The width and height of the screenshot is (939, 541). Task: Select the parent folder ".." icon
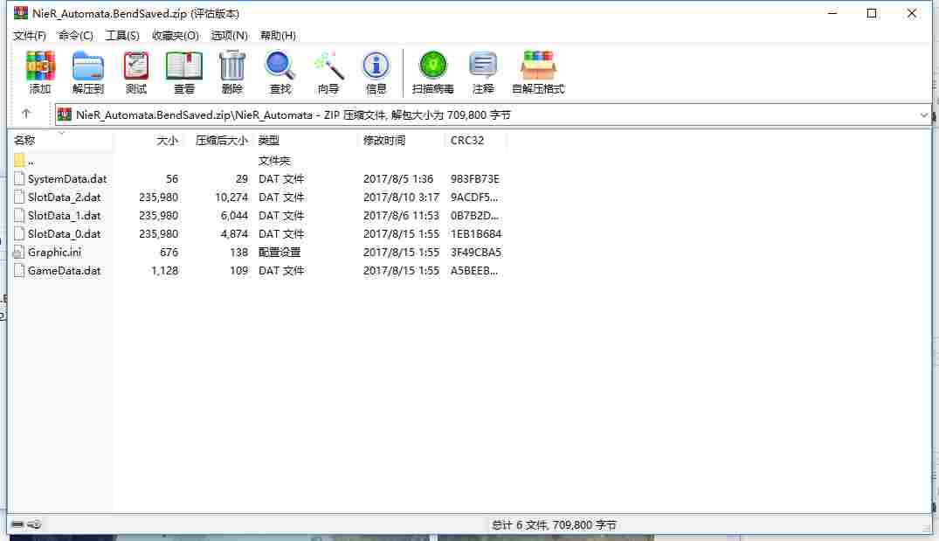19,160
